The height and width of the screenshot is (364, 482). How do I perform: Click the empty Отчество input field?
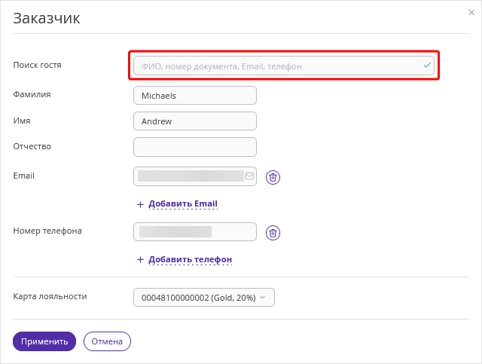[195, 147]
